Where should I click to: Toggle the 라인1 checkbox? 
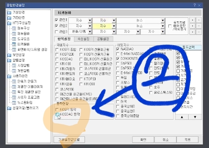pyautogui.click(x=57, y=20)
